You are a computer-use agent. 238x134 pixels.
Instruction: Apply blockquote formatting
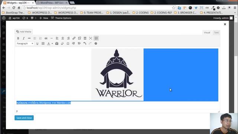click(x=46, y=38)
